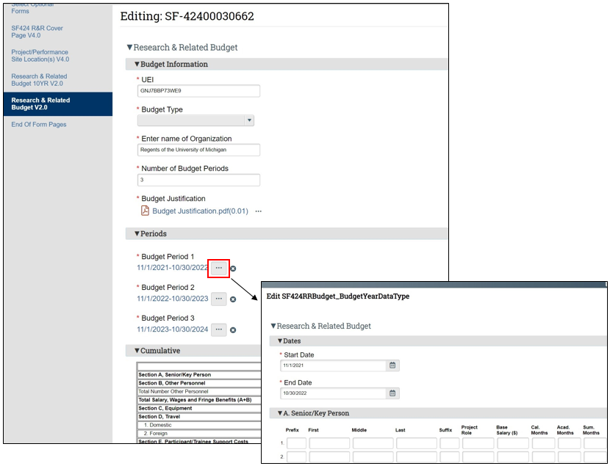Click the Suffix field in row 1
This screenshot has width=610, height=466.
450,443
